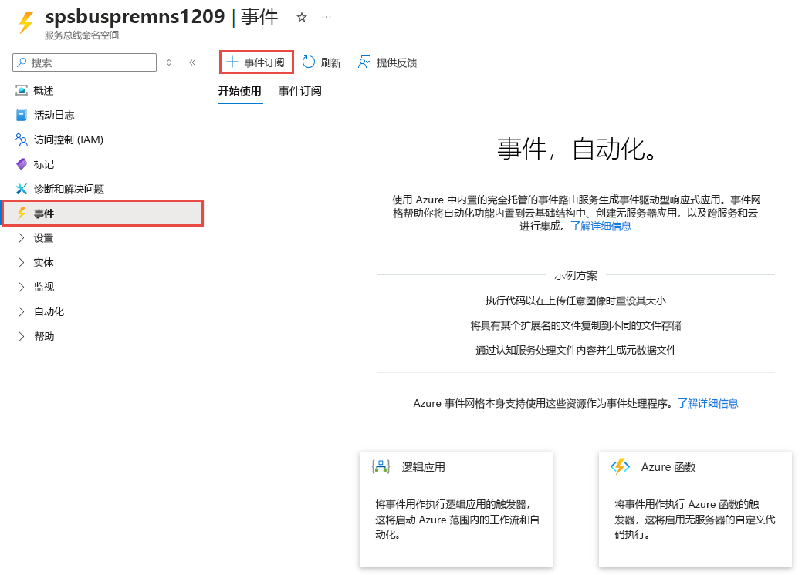The height and width of the screenshot is (575, 812).
Task: Click the 事件订阅 toolbar button label
Action: (264, 62)
